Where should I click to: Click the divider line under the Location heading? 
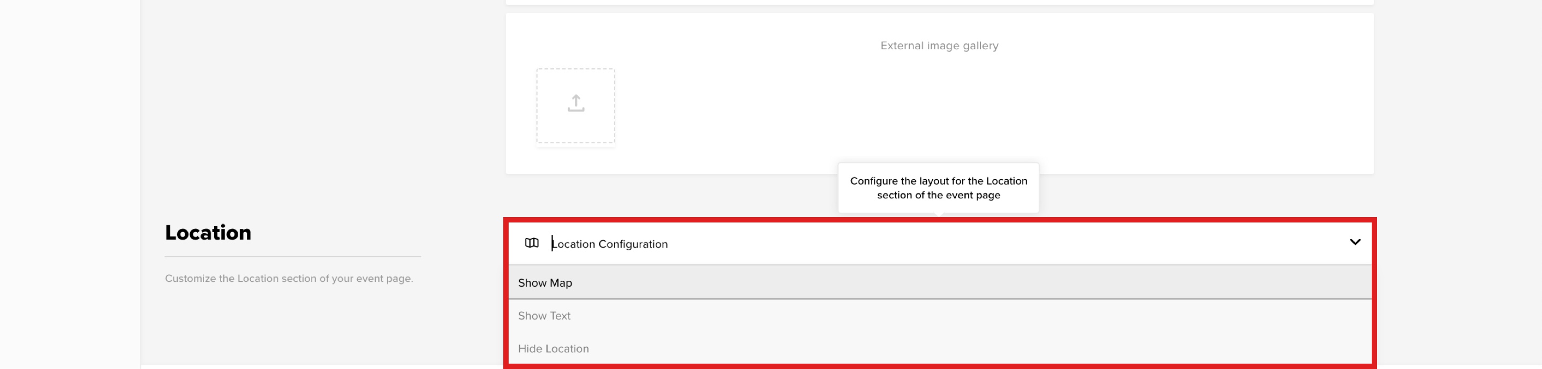(x=293, y=257)
